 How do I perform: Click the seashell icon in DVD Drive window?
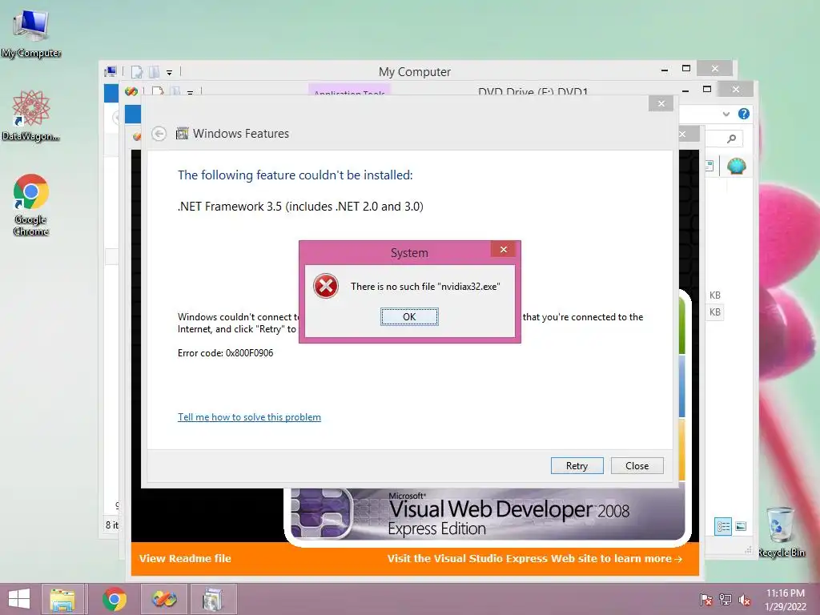(x=737, y=167)
